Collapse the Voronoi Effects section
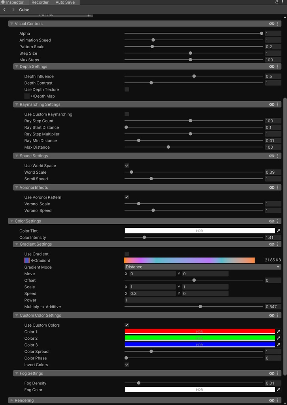This screenshot has width=287, height=405. pos(17,187)
